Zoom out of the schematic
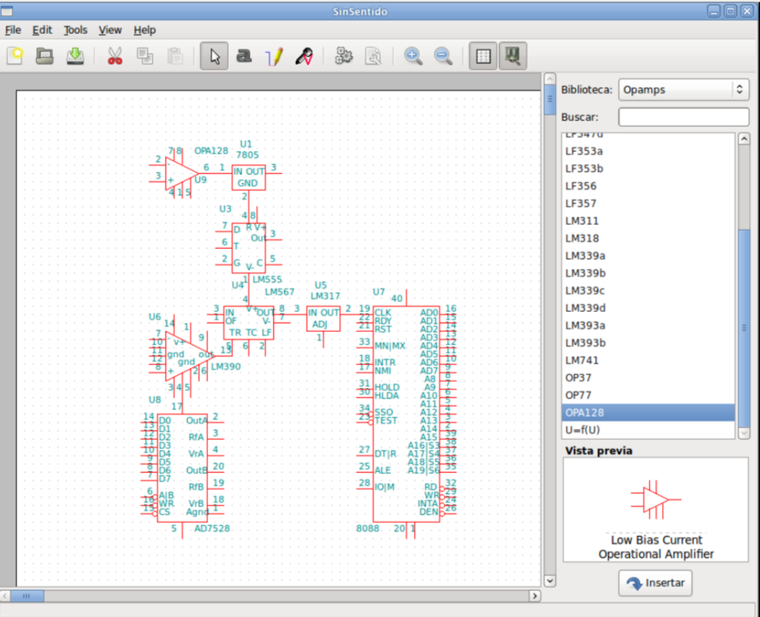The image size is (760, 617). click(443, 55)
